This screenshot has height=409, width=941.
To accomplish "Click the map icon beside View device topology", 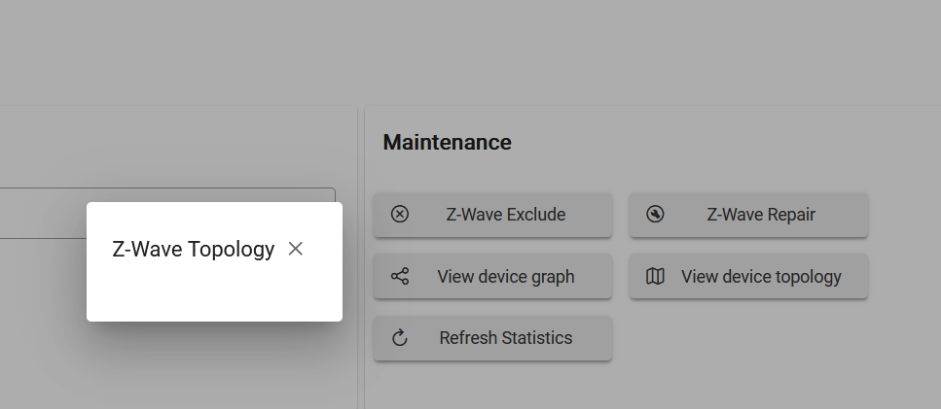I will click(655, 276).
